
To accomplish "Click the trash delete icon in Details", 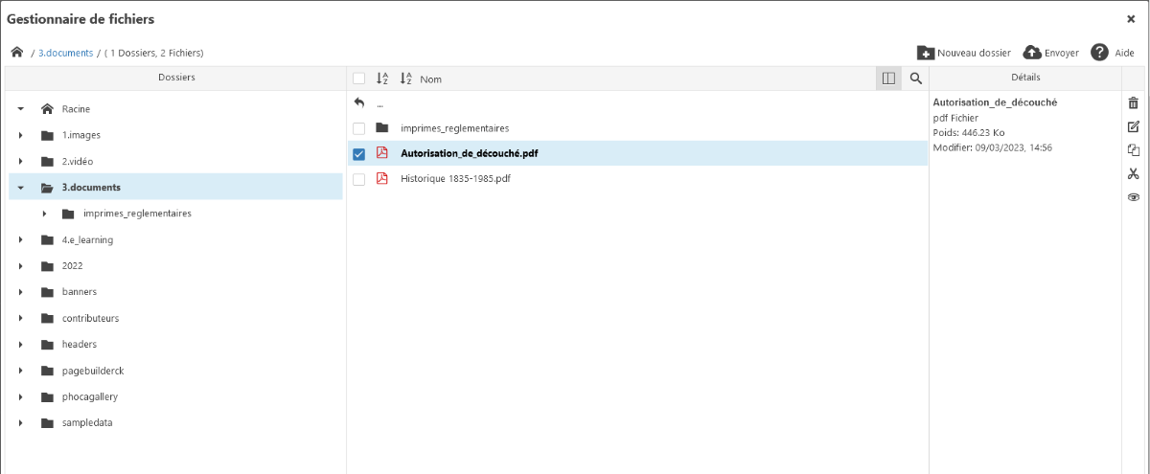I will point(1134,103).
